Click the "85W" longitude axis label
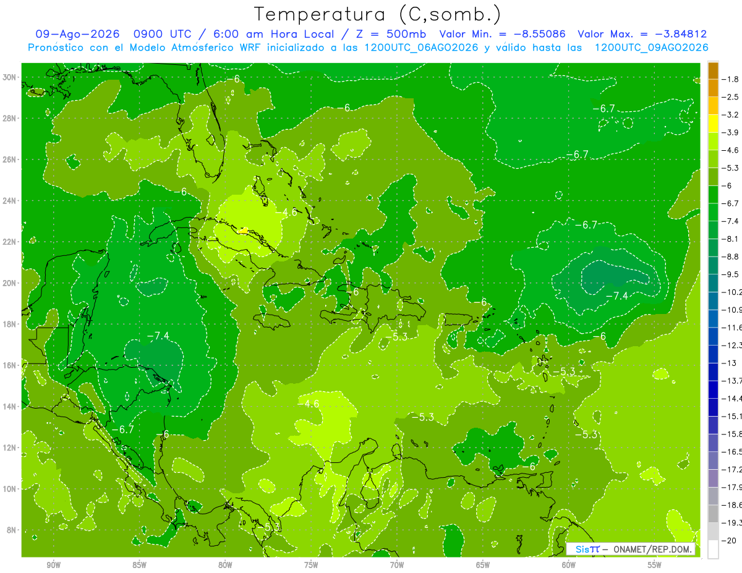Viewport: 742px width, 573px height. (139, 565)
